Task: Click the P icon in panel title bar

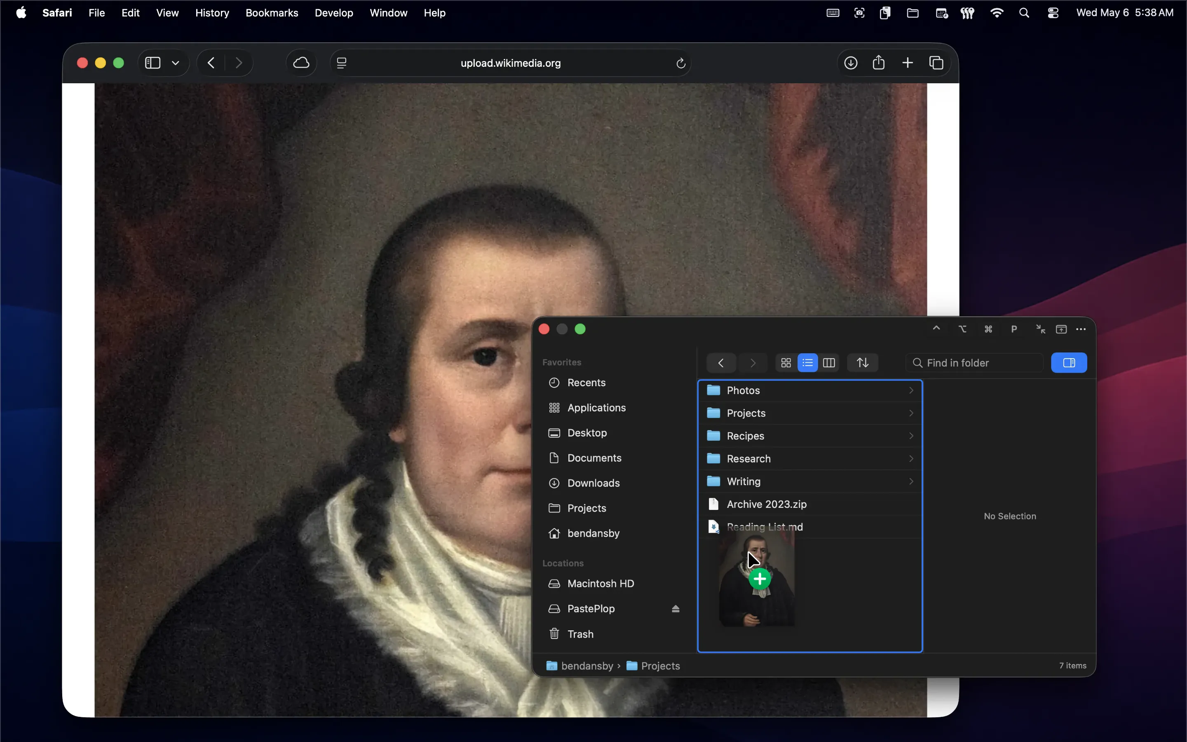Action: pos(1014,329)
